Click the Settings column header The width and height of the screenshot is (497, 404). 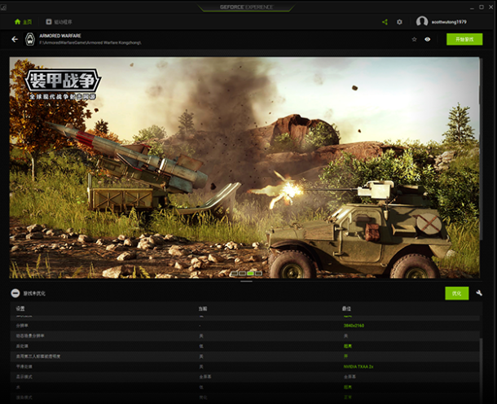pyautogui.click(x=20, y=309)
